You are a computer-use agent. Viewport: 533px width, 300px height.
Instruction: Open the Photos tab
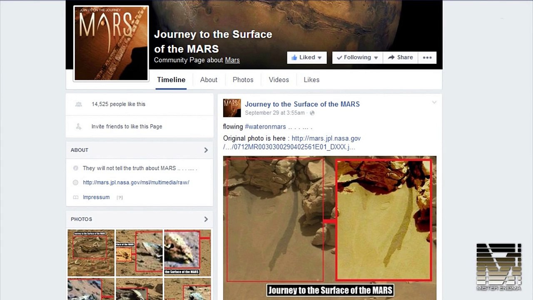point(243,80)
